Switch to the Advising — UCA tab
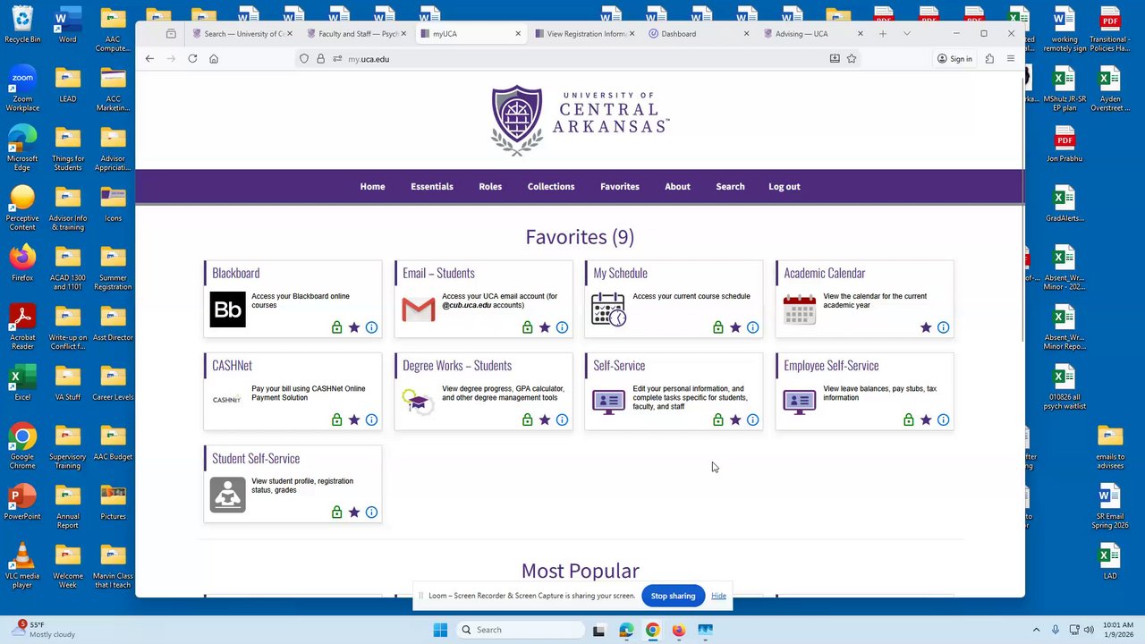The height and width of the screenshot is (644, 1145). click(x=812, y=34)
